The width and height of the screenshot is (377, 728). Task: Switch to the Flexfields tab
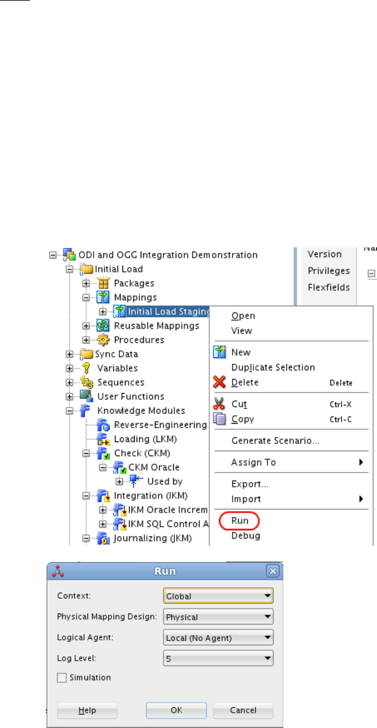tap(329, 287)
